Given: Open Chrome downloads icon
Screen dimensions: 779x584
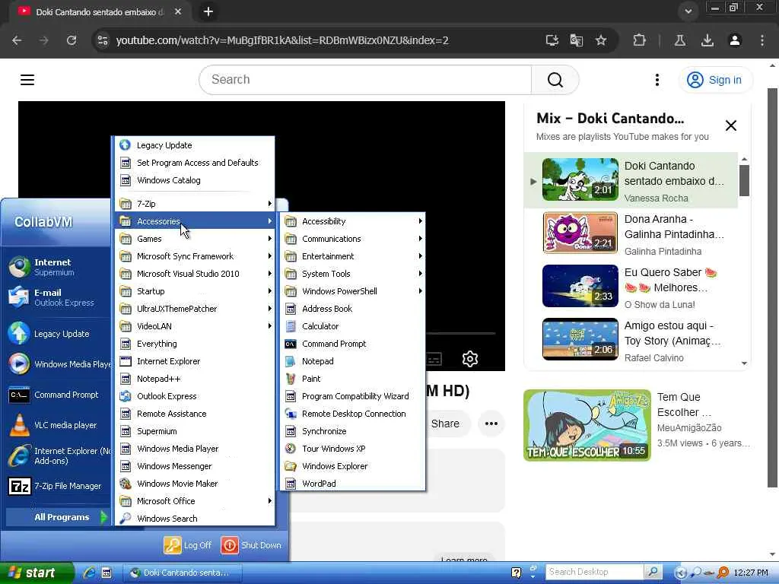Looking at the screenshot, I should pos(707,40).
